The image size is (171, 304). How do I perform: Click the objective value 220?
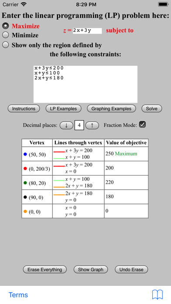[109, 182]
